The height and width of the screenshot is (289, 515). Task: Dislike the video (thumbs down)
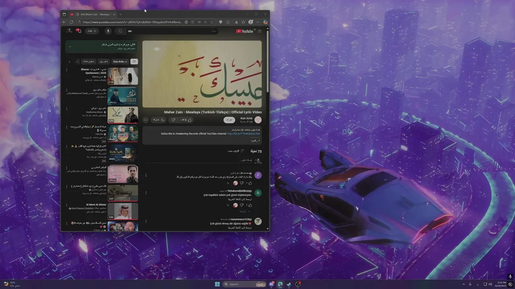[x=173, y=120]
